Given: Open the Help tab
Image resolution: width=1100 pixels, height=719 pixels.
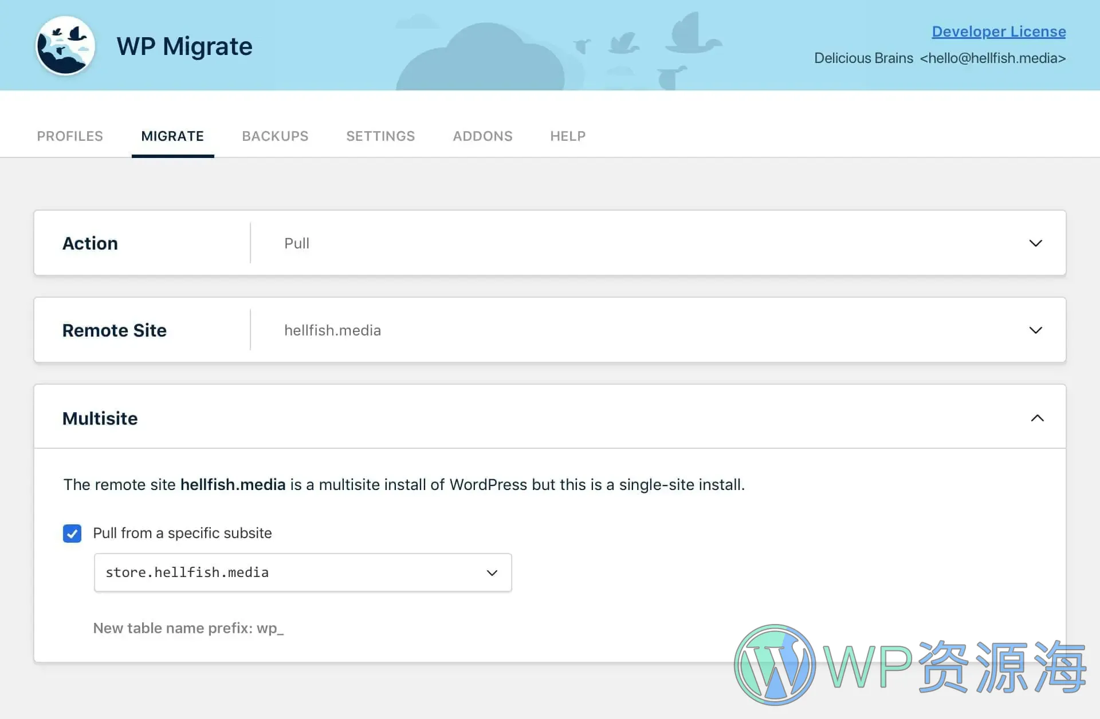Looking at the screenshot, I should [x=568, y=136].
